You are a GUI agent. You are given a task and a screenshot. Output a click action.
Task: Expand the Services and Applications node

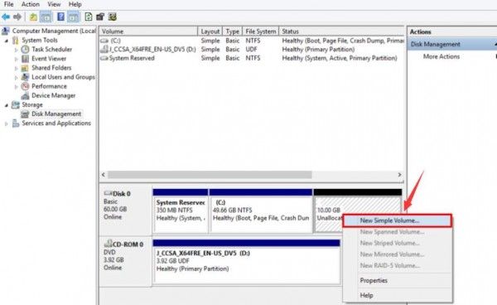(x=6, y=123)
